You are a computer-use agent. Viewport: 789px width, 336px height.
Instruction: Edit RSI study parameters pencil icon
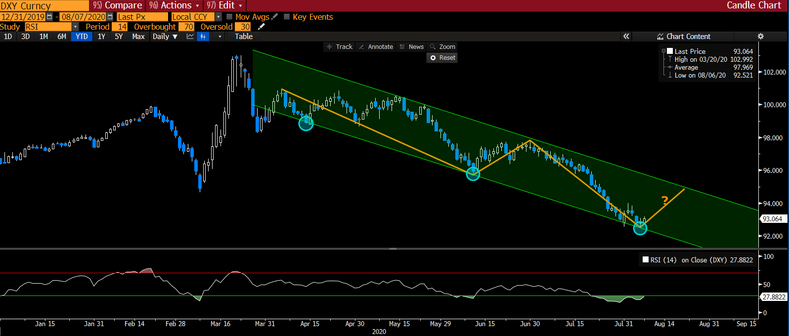pos(262,27)
